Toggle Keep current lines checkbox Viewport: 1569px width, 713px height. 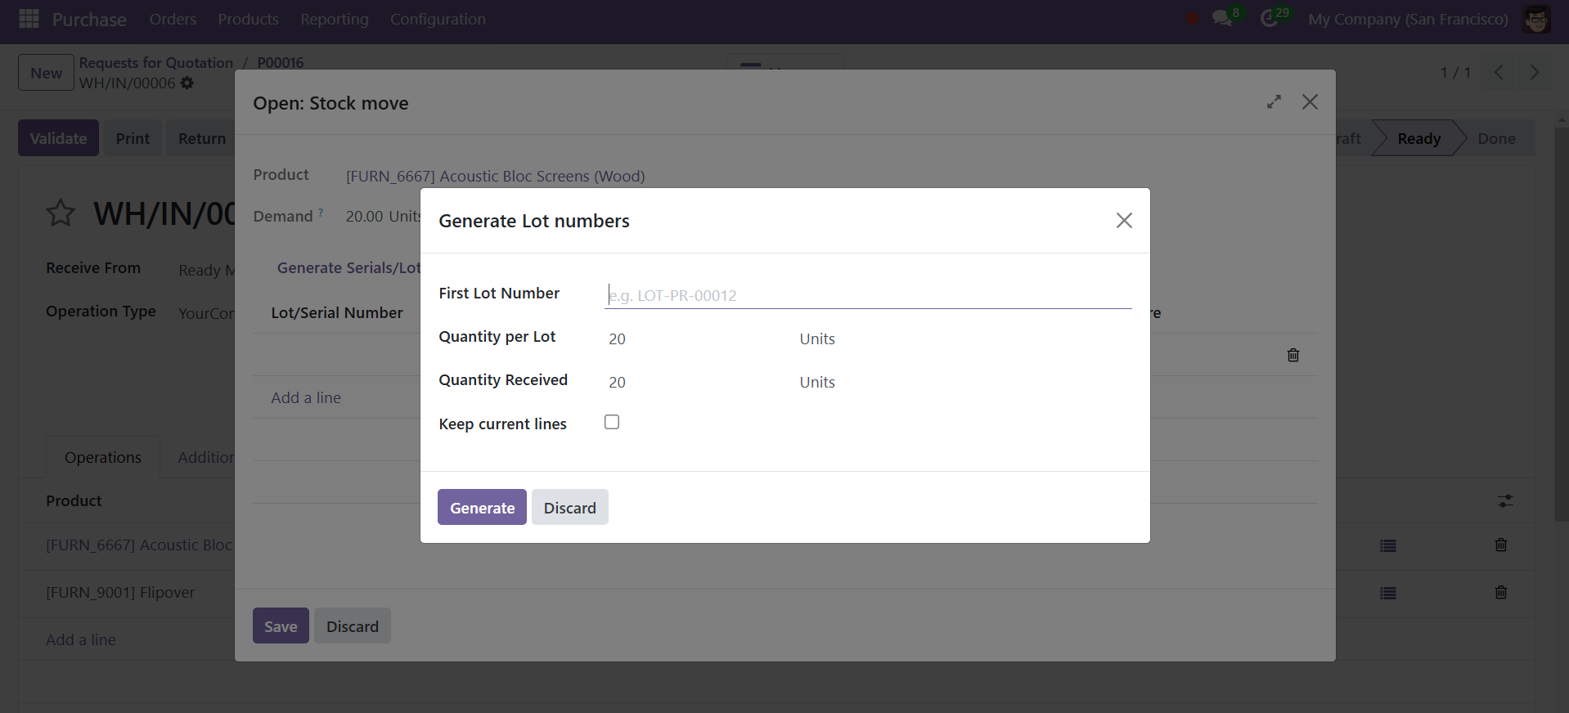point(612,422)
